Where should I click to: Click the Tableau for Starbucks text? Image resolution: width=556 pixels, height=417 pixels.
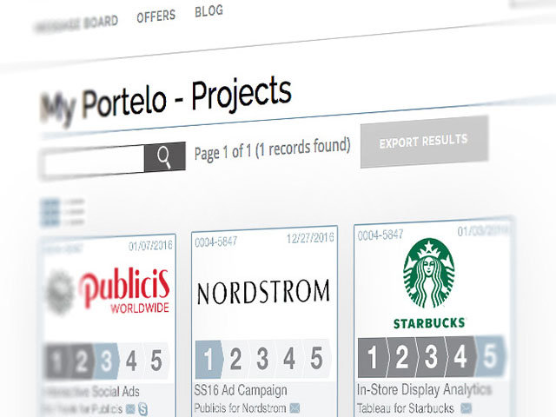click(x=406, y=408)
